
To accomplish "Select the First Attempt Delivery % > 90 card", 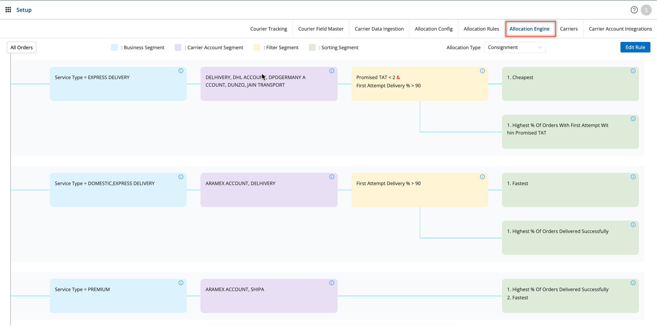I will (419, 190).
